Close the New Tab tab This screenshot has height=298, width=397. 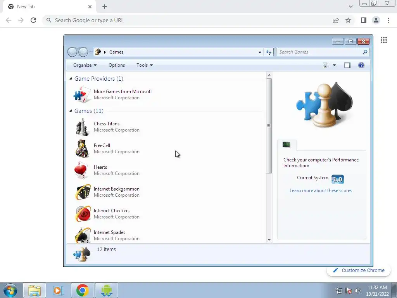[90, 7]
